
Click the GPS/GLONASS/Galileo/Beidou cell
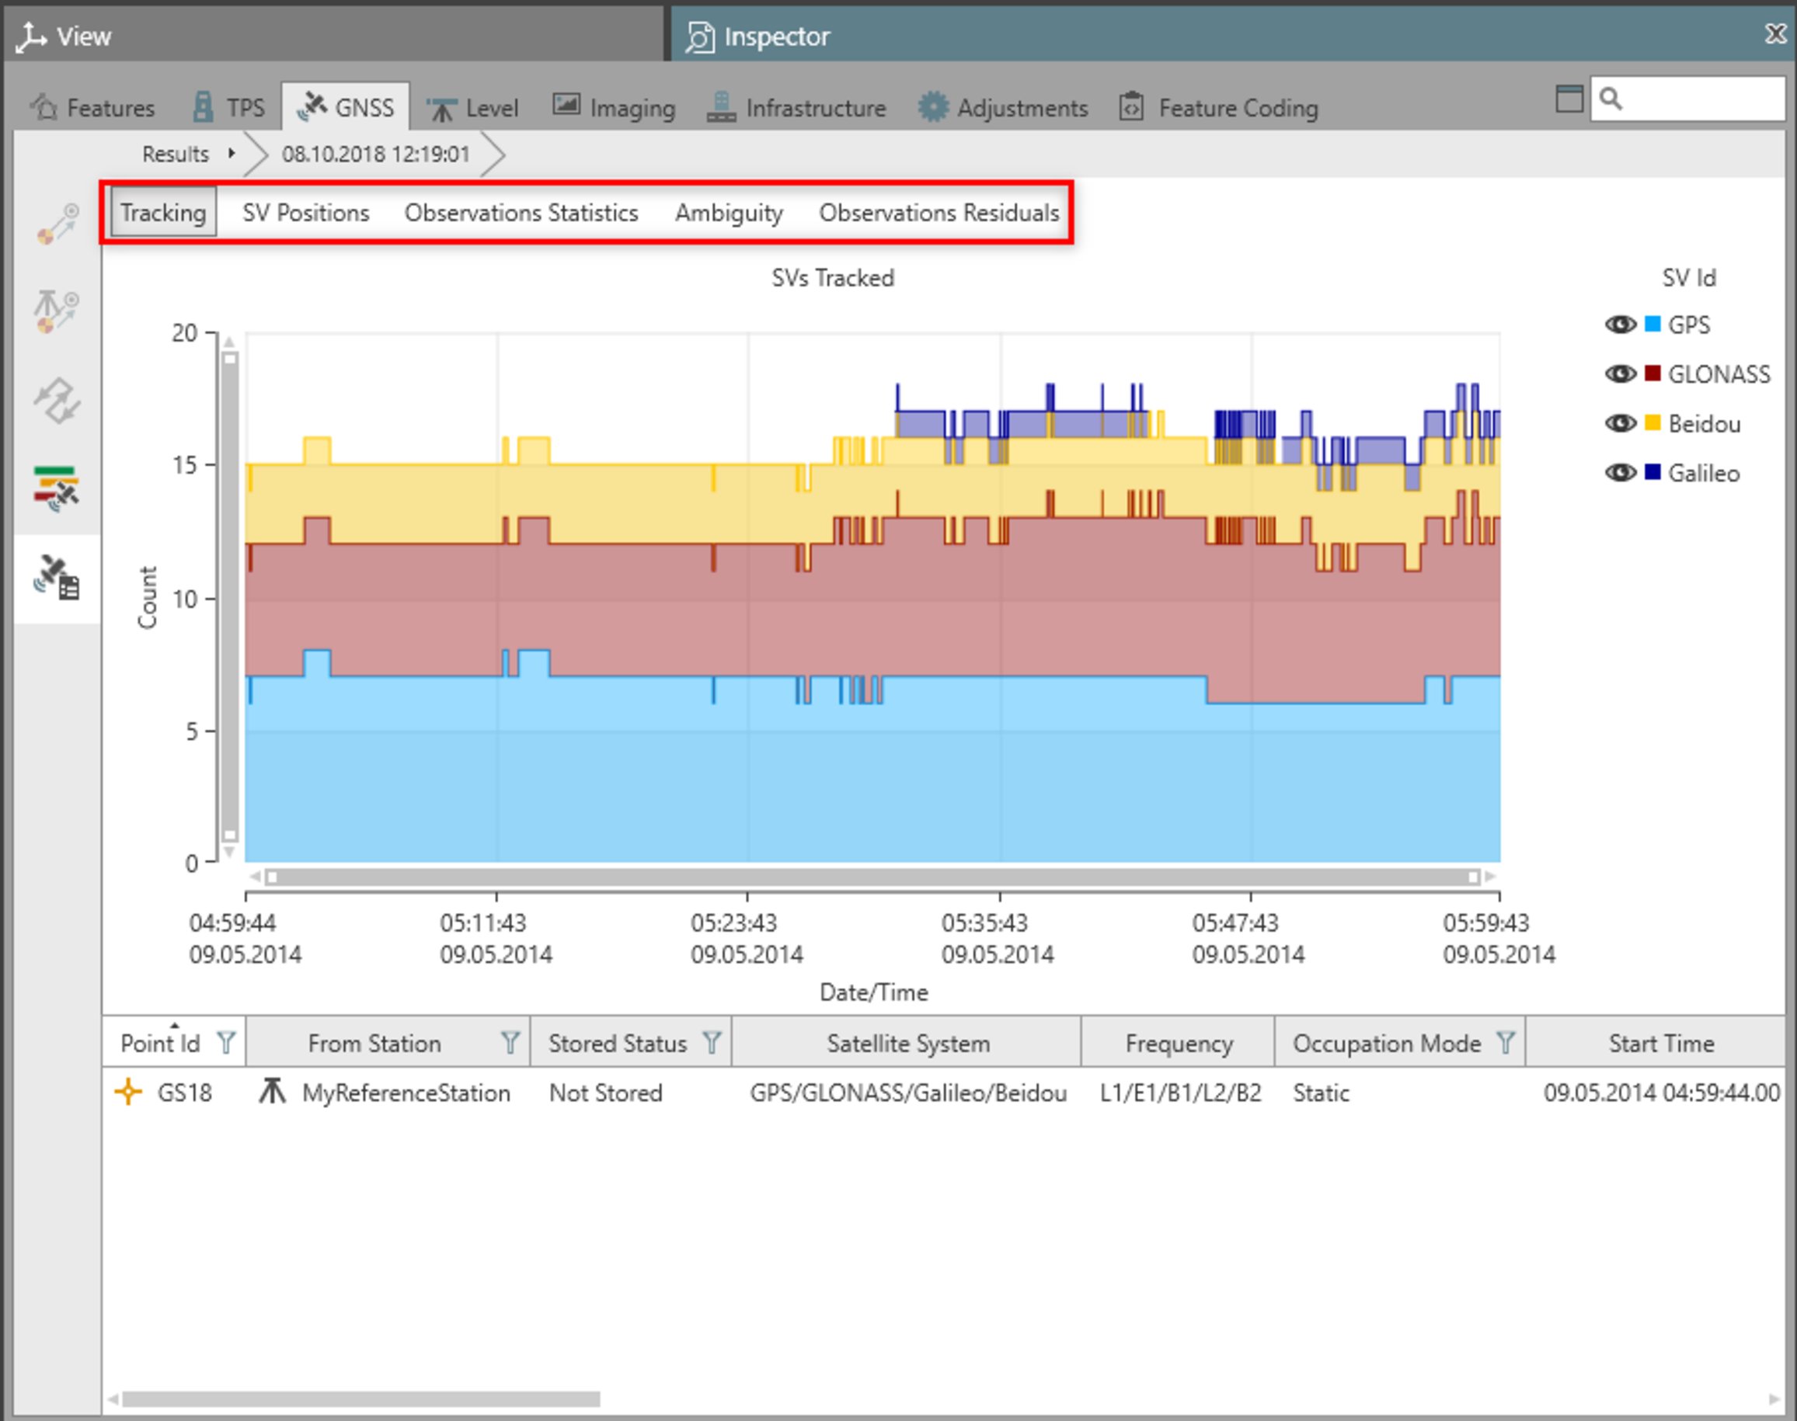[907, 1093]
